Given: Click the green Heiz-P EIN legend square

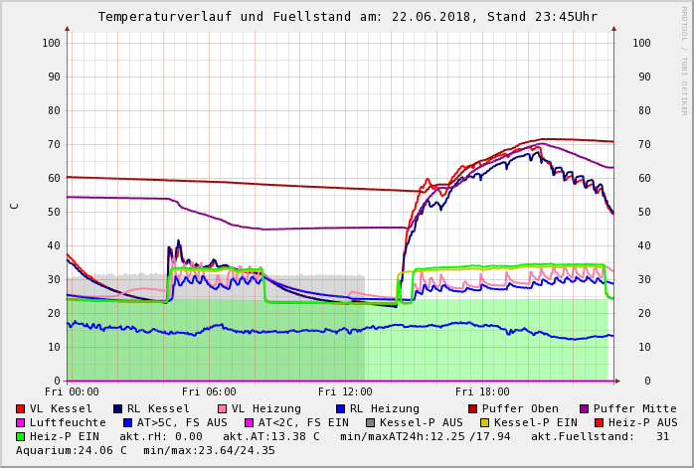Looking at the screenshot, I should click(x=21, y=436).
